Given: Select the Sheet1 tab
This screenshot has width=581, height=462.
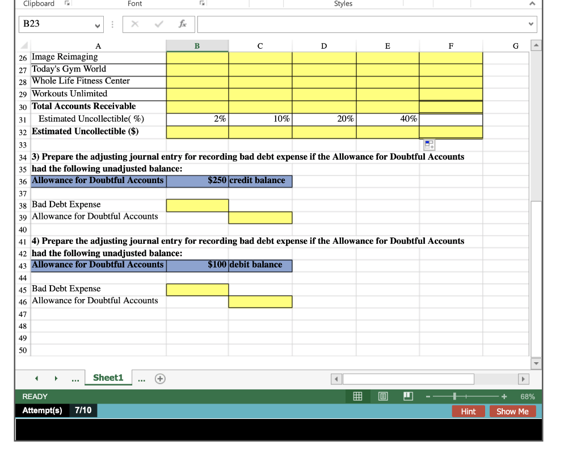Looking at the screenshot, I should 108,378.
